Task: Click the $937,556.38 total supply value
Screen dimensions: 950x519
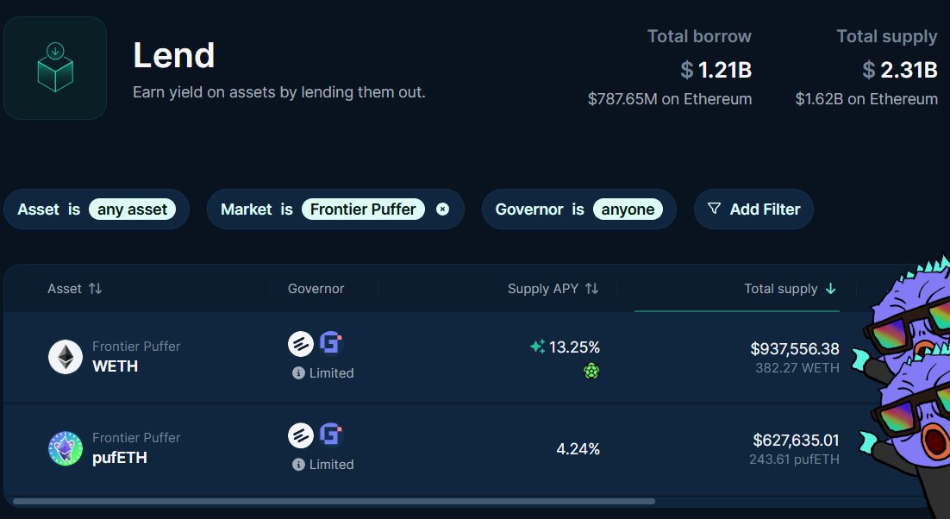Action: (x=795, y=349)
